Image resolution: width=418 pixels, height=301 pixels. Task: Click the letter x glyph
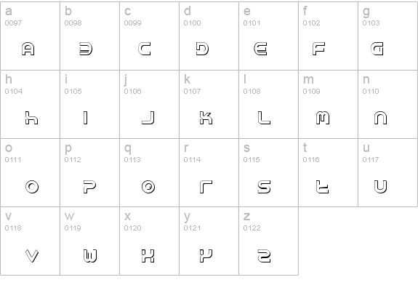coord(148,256)
